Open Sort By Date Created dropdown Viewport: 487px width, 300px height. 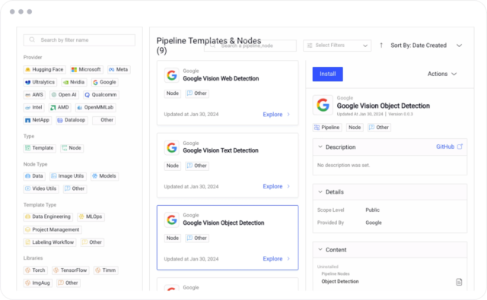pos(426,46)
